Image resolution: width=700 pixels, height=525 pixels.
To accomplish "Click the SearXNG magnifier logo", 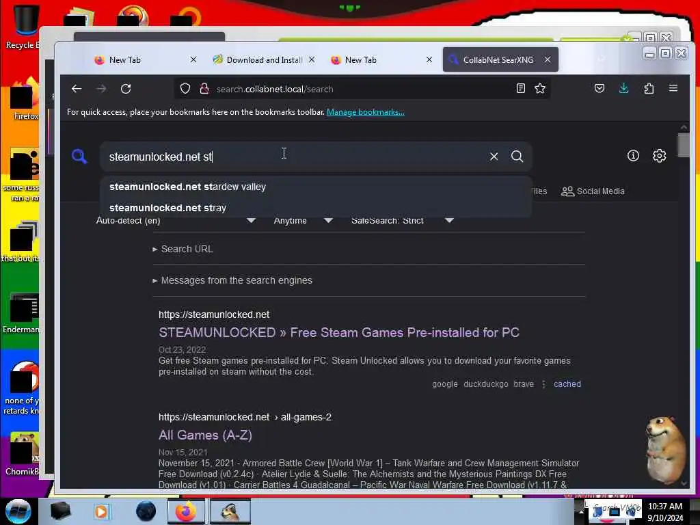I will coord(79,157).
